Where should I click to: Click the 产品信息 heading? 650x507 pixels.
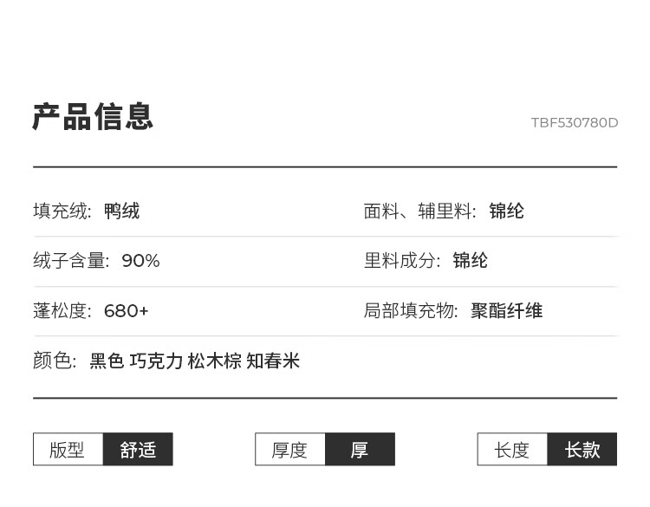pyautogui.click(x=93, y=116)
